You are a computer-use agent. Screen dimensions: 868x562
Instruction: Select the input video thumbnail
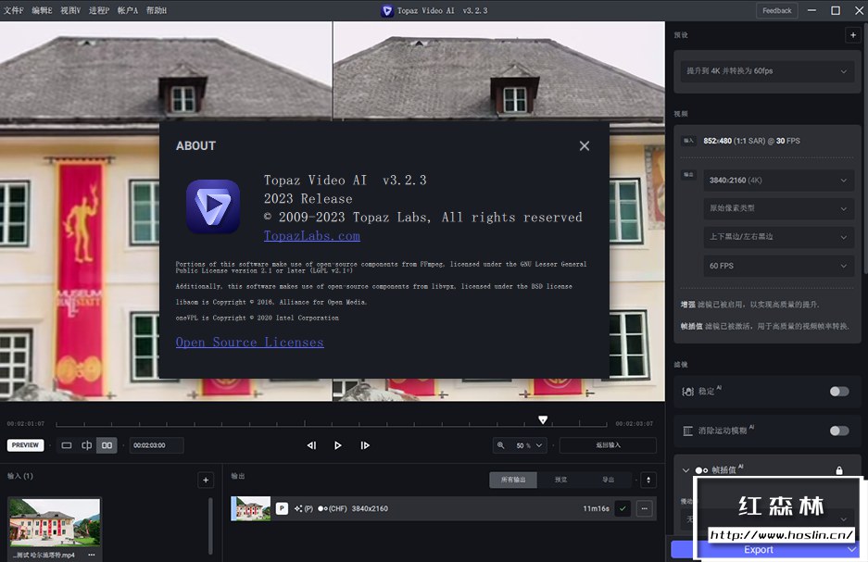(x=55, y=523)
